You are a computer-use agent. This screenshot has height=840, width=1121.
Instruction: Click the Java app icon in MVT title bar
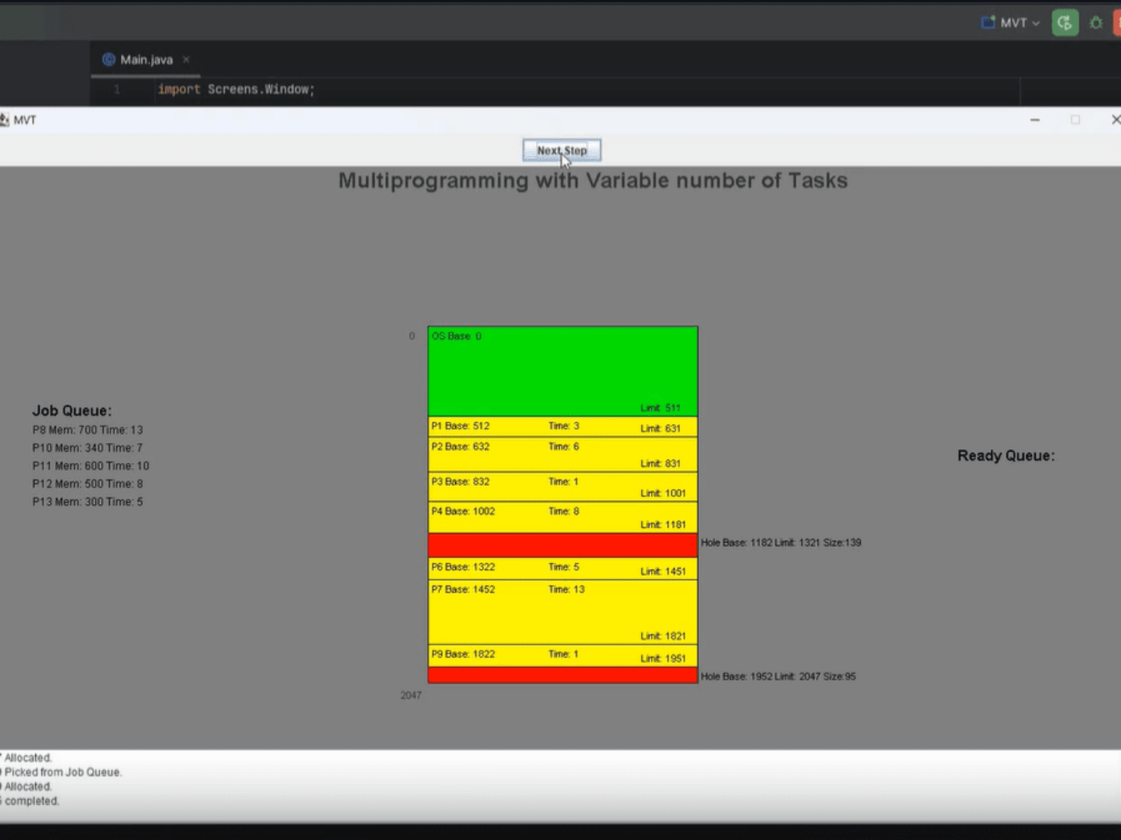coord(4,119)
